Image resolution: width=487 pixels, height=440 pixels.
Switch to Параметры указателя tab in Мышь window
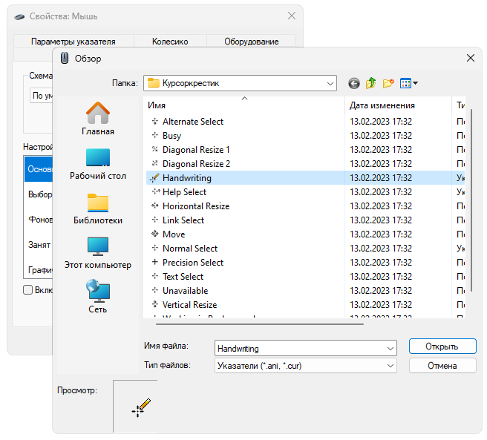pyautogui.click(x=73, y=42)
